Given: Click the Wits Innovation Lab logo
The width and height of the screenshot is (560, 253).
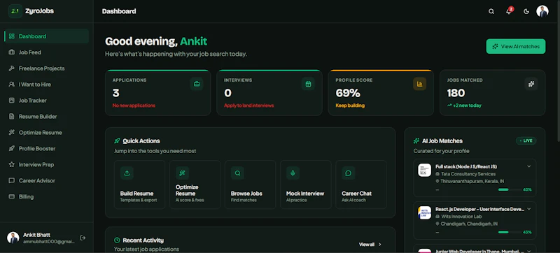Looking at the screenshot, I should pyautogui.click(x=425, y=212).
